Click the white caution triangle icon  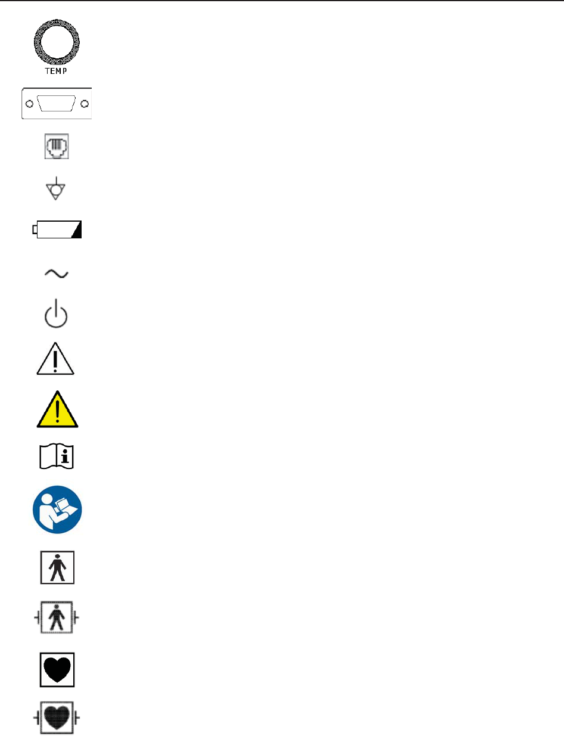pos(57,359)
